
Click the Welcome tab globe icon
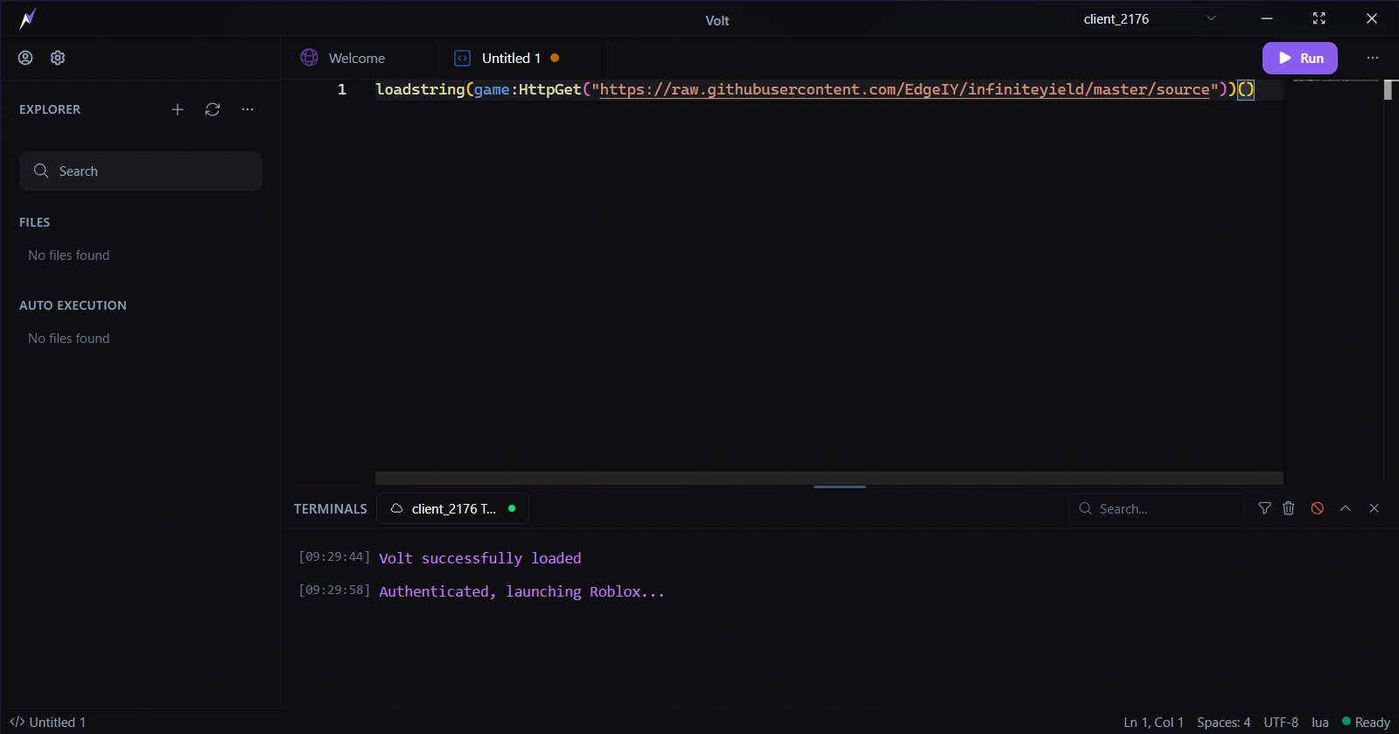click(x=309, y=58)
